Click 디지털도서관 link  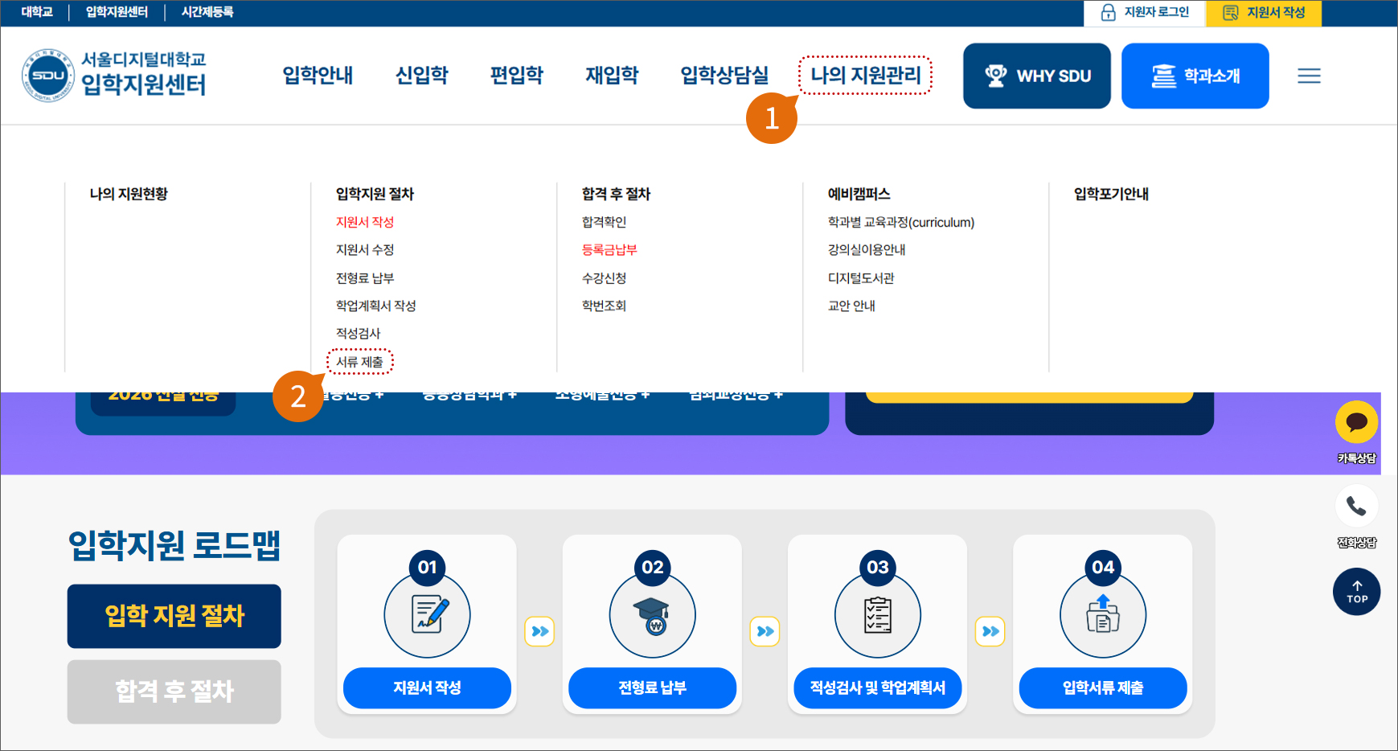pos(861,278)
